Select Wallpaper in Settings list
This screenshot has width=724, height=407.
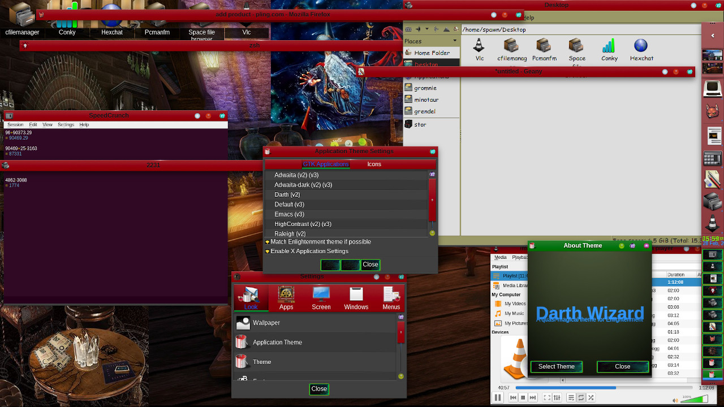(x=315, y=323)
